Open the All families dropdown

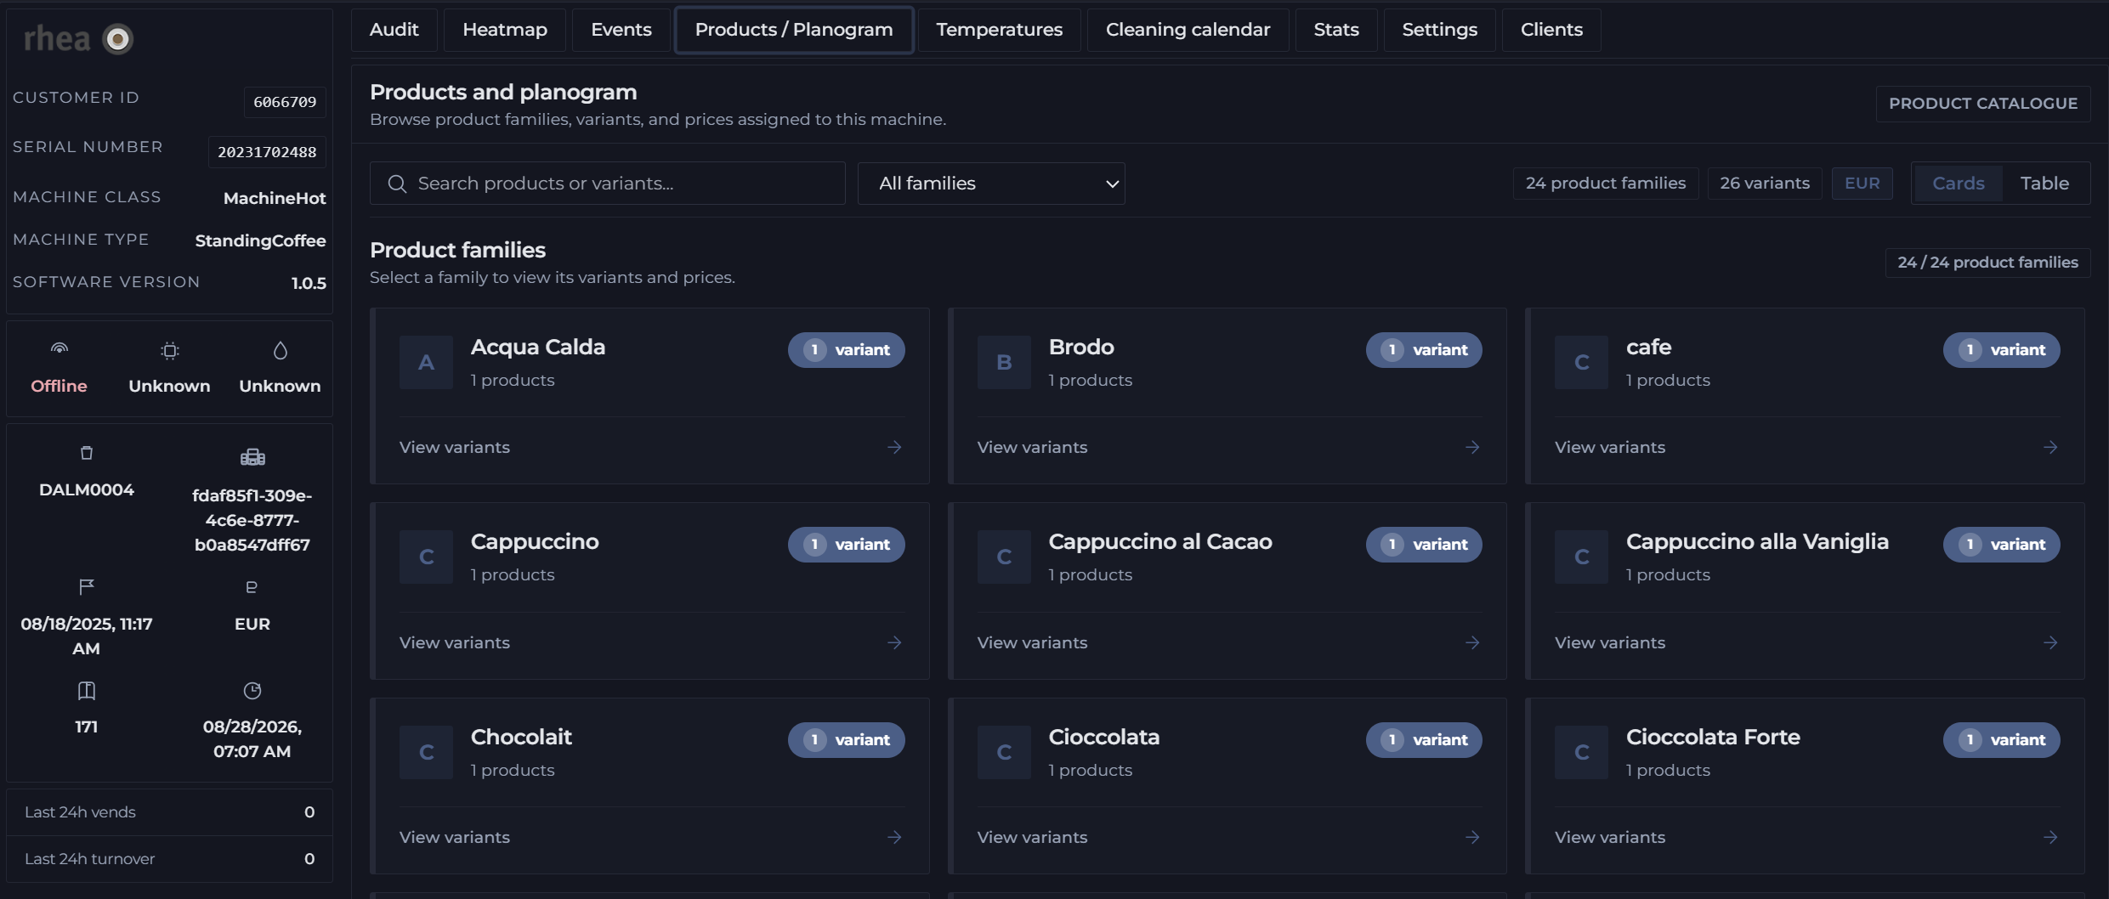point(991,184)
